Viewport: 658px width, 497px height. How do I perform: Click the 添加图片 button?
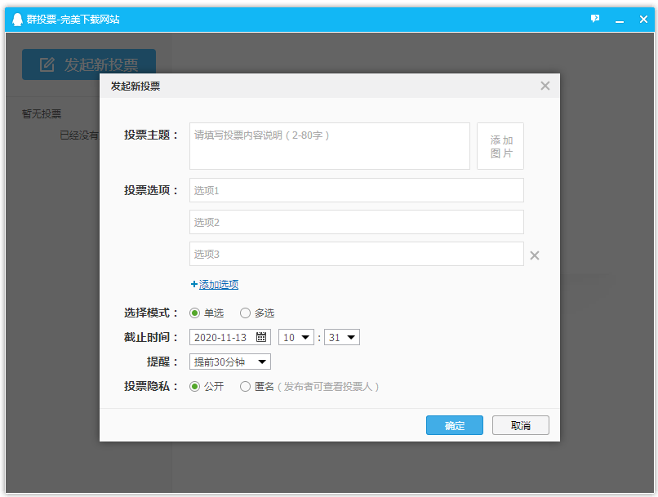point(500,147)
